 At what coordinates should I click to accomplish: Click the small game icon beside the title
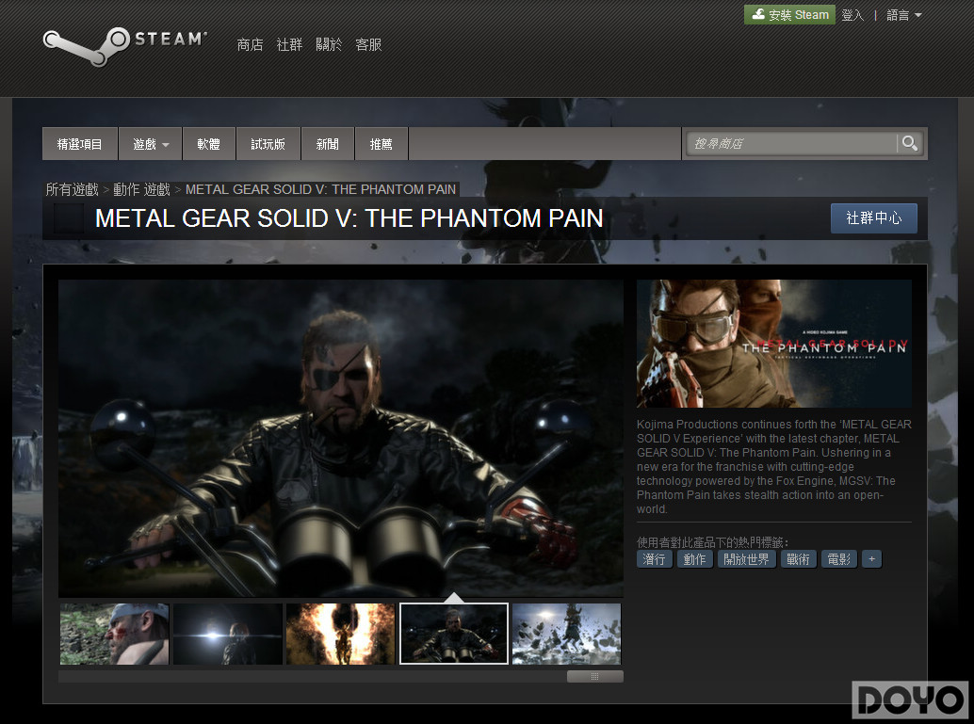[69, 218]
